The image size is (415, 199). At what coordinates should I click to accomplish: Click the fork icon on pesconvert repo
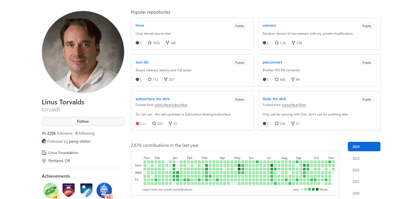click(293, 79)
